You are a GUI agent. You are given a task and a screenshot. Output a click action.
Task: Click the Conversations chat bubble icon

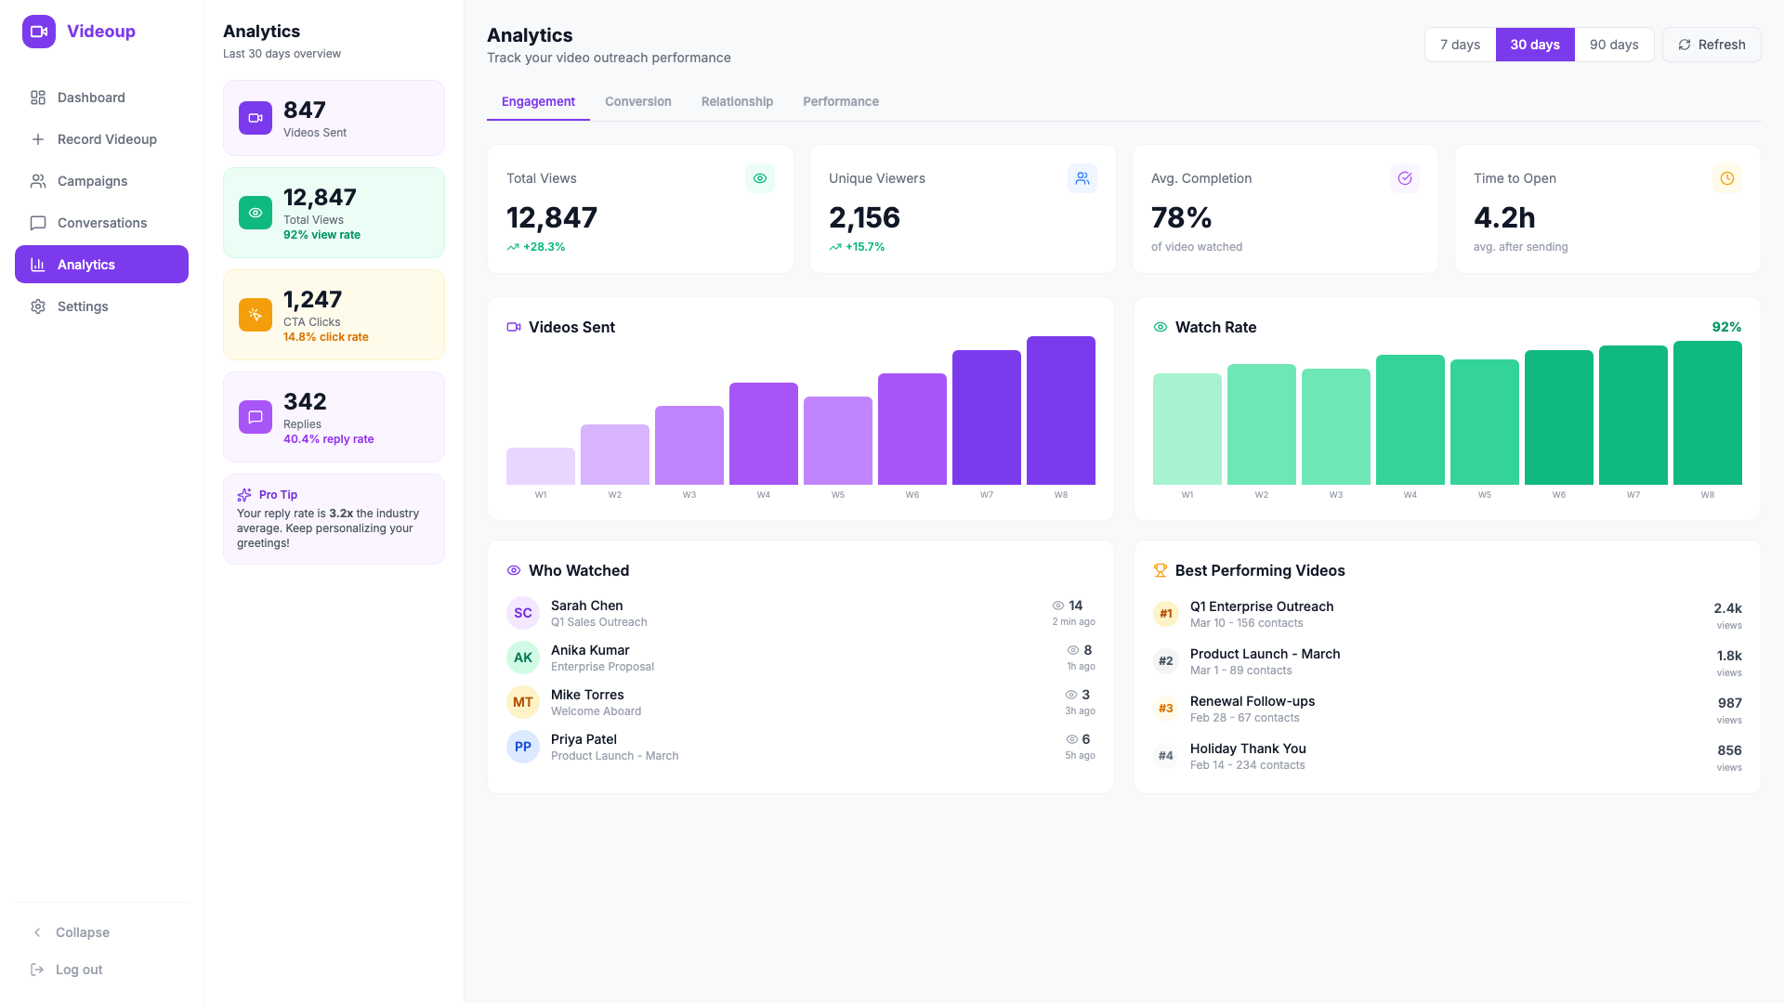[38, 223]
